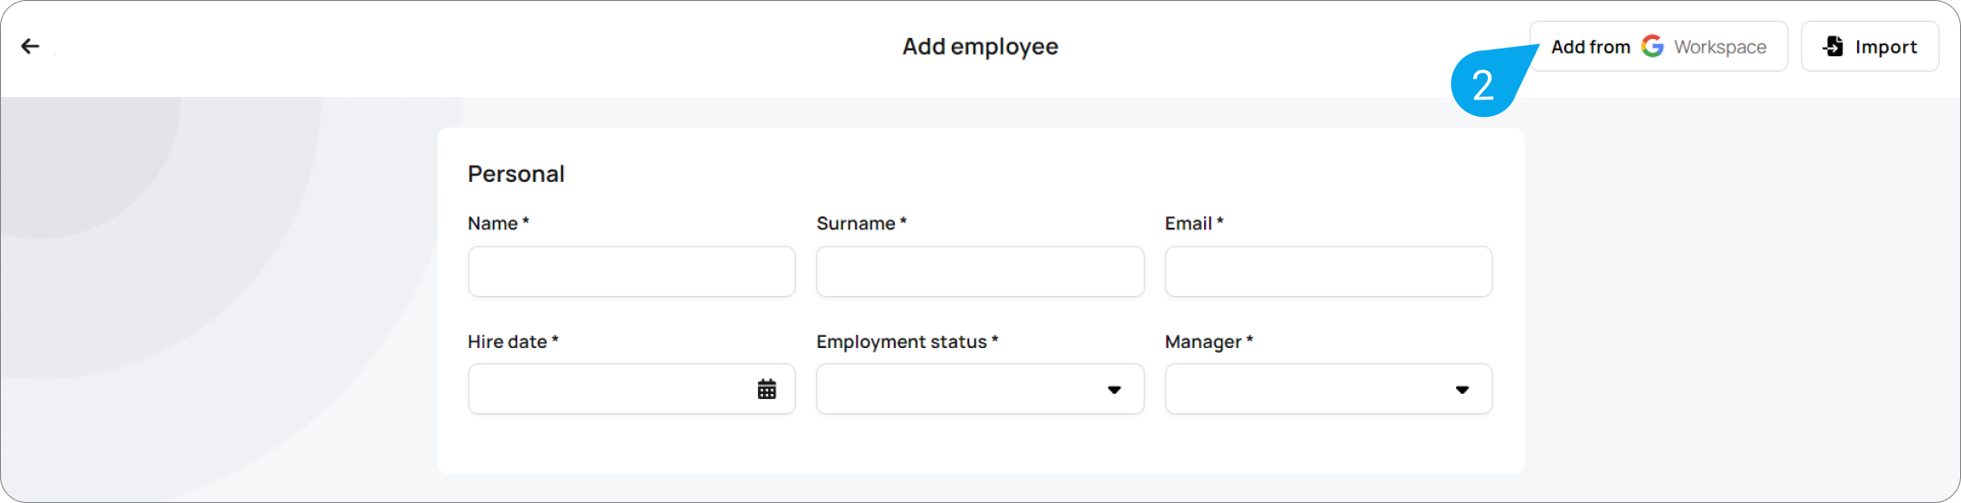This screenshot has width=1961, height=503.
Task: Click the "Personal" section heading
Action: [x=516, y=174]
